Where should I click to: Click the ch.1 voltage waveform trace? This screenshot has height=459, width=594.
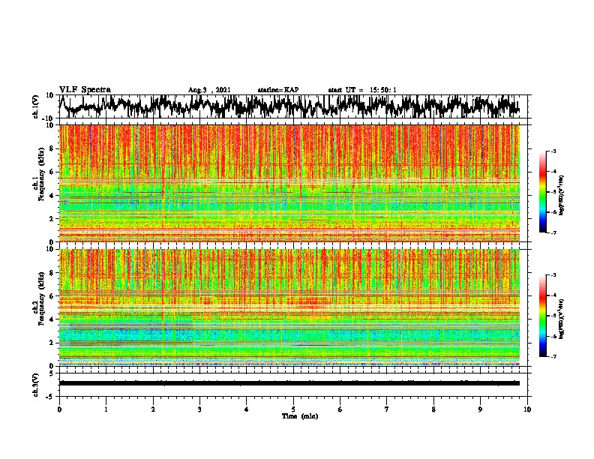point(289,106)
